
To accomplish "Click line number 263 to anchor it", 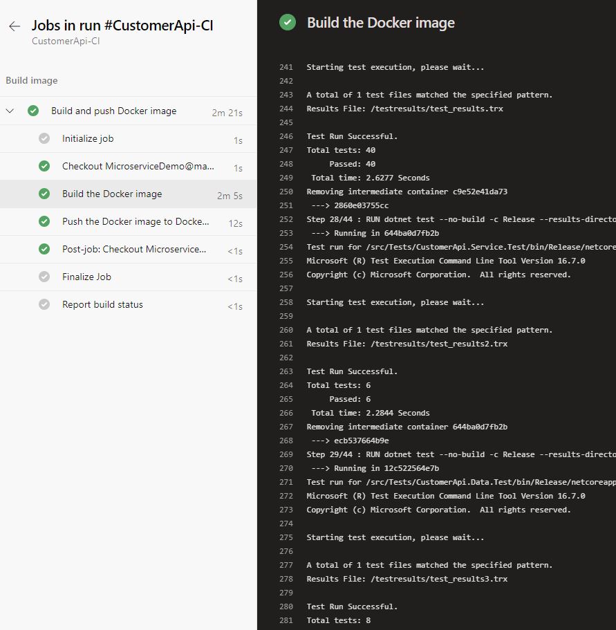I will click(286, 371).
